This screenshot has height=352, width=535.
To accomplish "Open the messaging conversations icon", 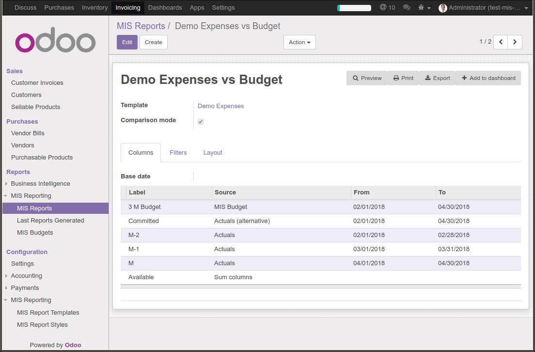I will click(x=406, y=7).
